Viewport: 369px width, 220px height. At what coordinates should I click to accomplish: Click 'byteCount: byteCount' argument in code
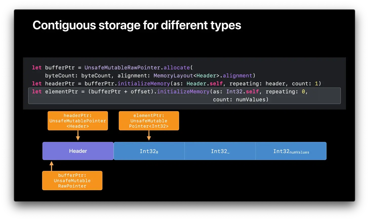point(78,75)
